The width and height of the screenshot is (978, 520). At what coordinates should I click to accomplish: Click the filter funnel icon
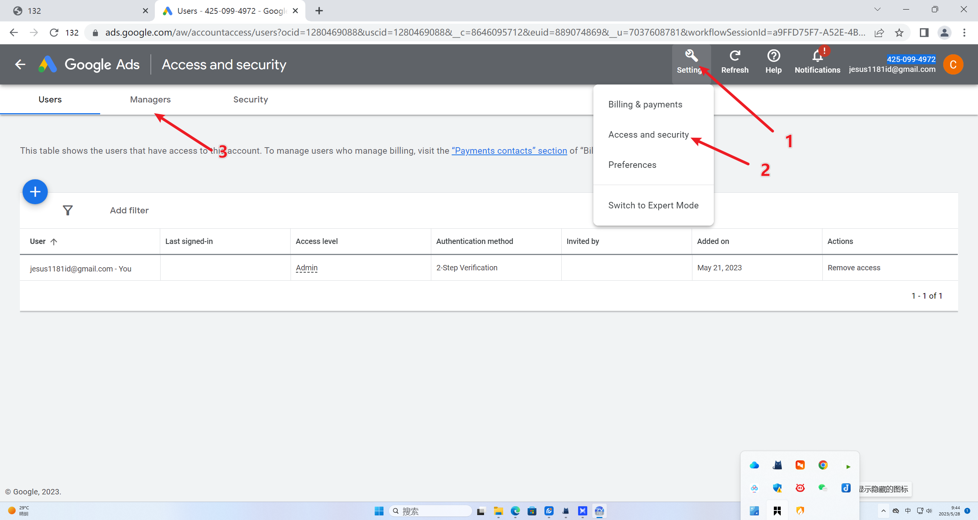click(x=68, y=210)
